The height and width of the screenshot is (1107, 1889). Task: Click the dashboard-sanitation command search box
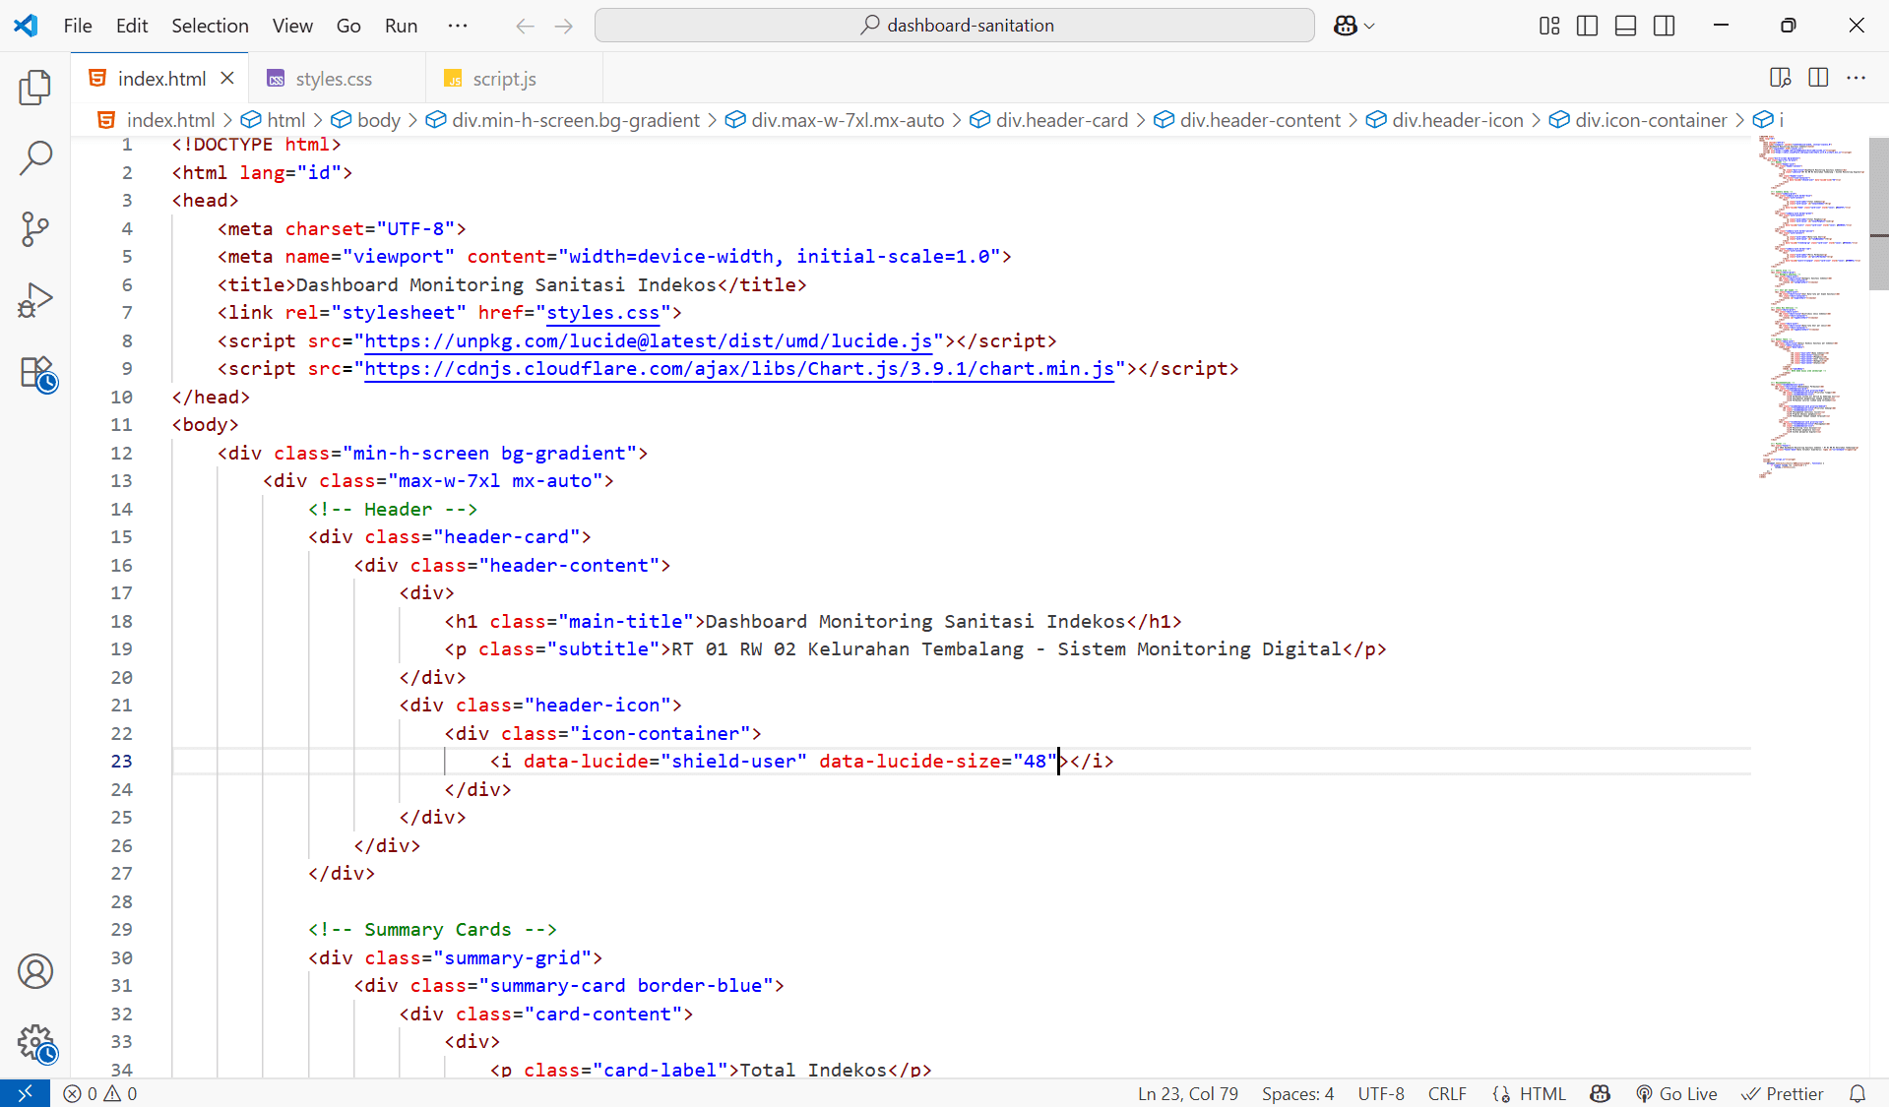(955, 26)
